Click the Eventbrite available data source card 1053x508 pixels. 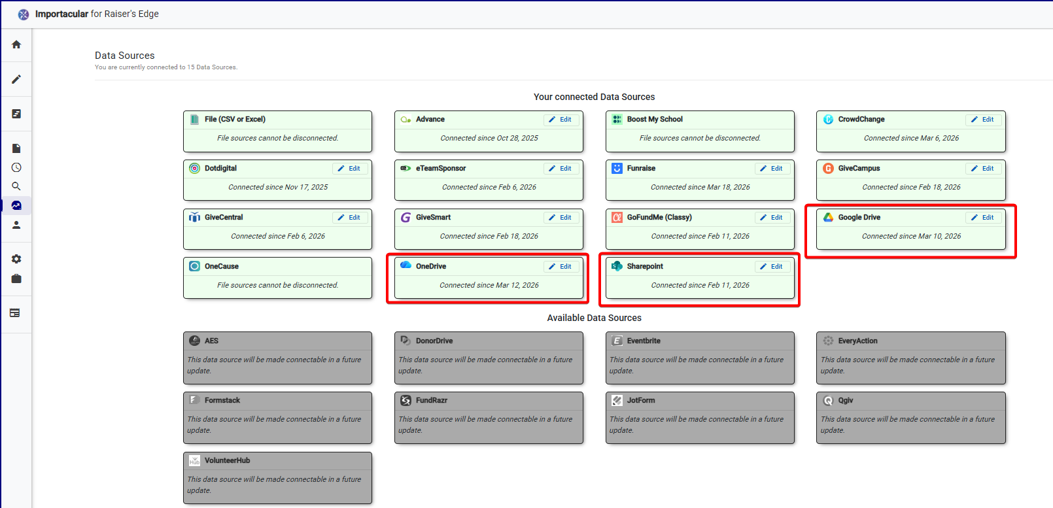click(700, 358)
